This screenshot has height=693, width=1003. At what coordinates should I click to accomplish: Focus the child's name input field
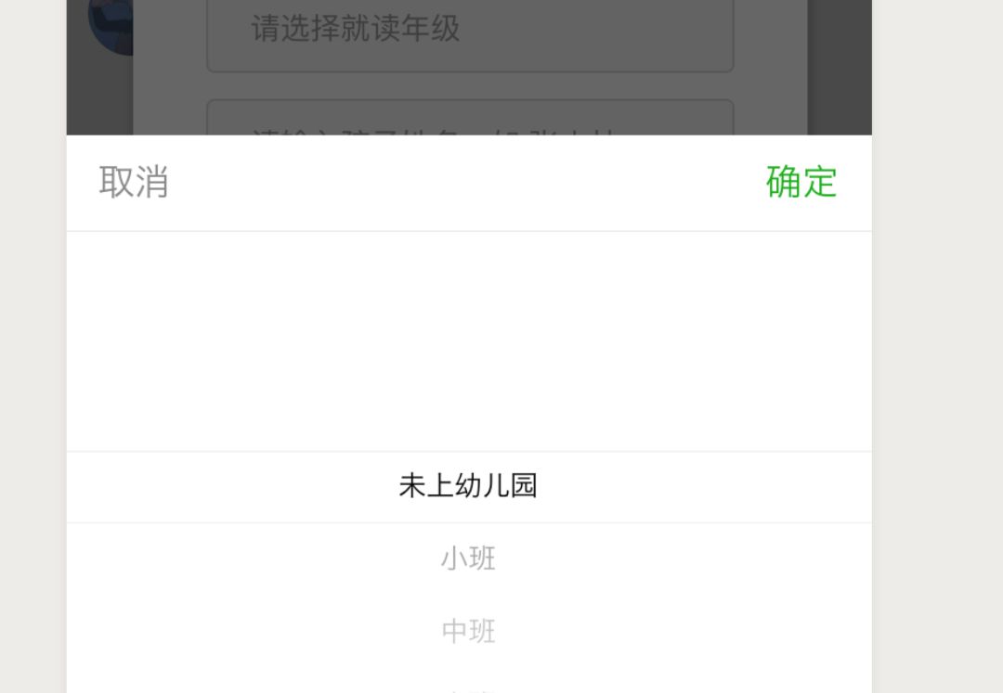coord(470,118)
